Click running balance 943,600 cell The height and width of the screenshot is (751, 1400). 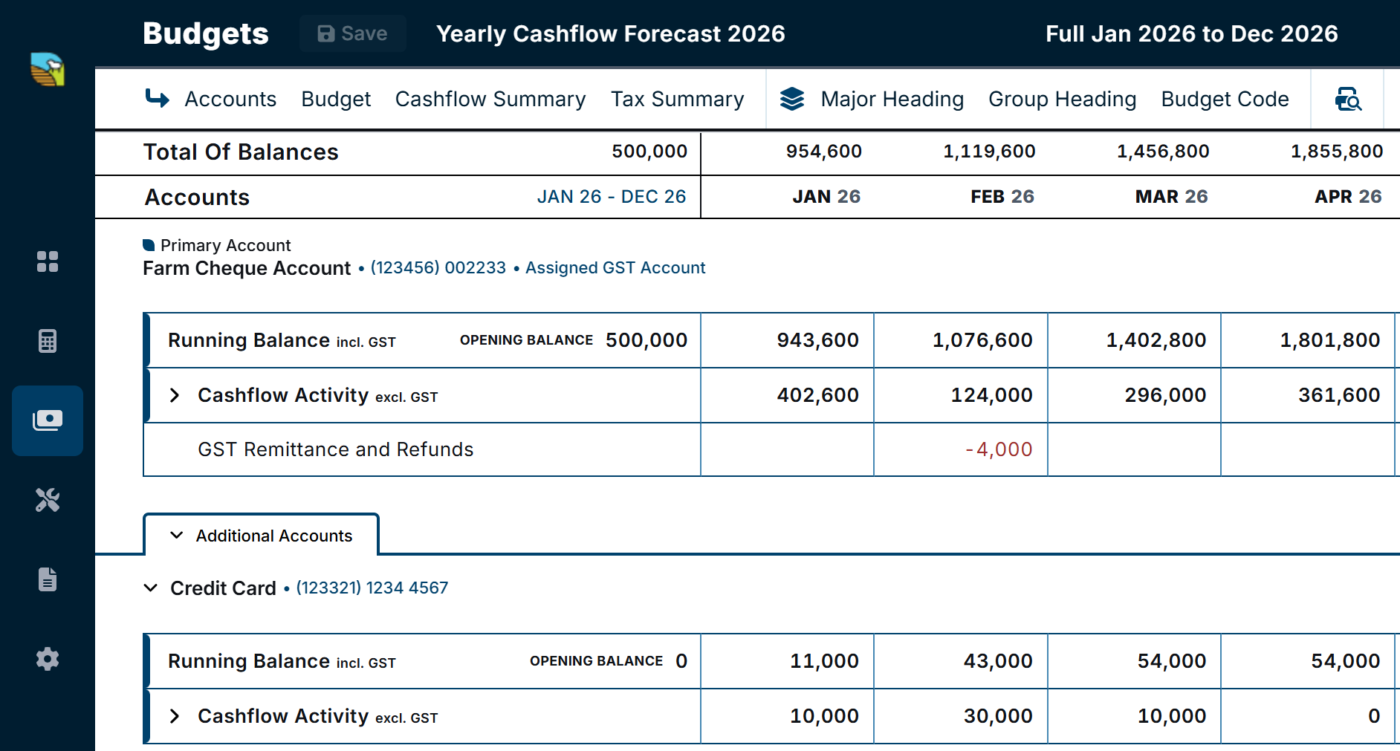click(787, 340)
